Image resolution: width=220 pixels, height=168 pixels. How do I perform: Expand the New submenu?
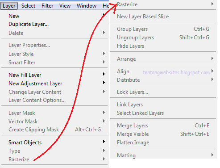tap(54, 16)
